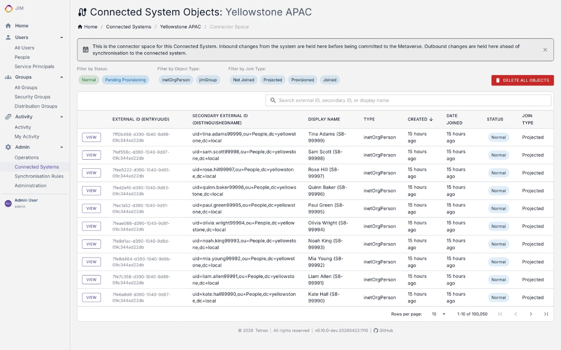This screenshot has width=561, height=350.
Task: Collapse the Admin section chevron
Action: tap(61, 147)
